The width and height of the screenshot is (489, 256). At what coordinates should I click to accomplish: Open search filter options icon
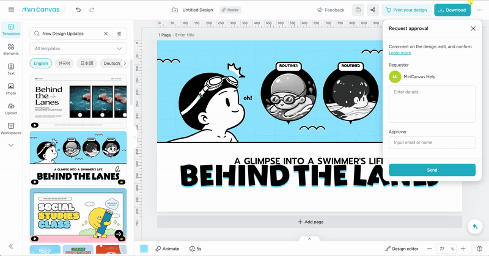click(x=119, y=34)
